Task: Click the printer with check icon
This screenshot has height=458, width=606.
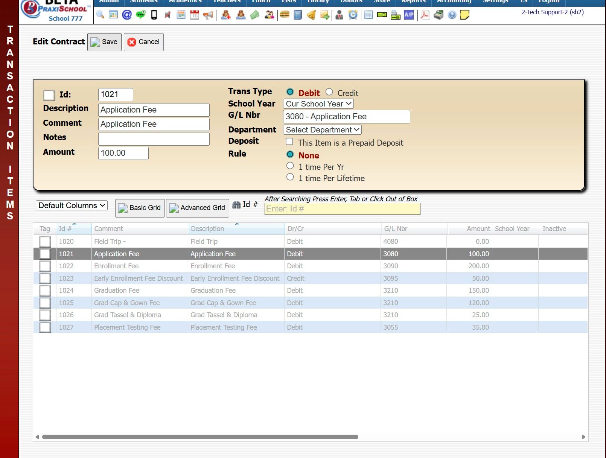Action: coord(396,15)
